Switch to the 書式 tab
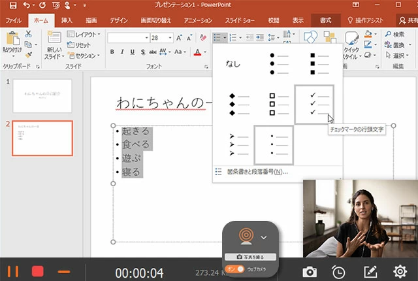Image resolution: width=418 pixels, height=281 pixels. (x=325, y=20)
